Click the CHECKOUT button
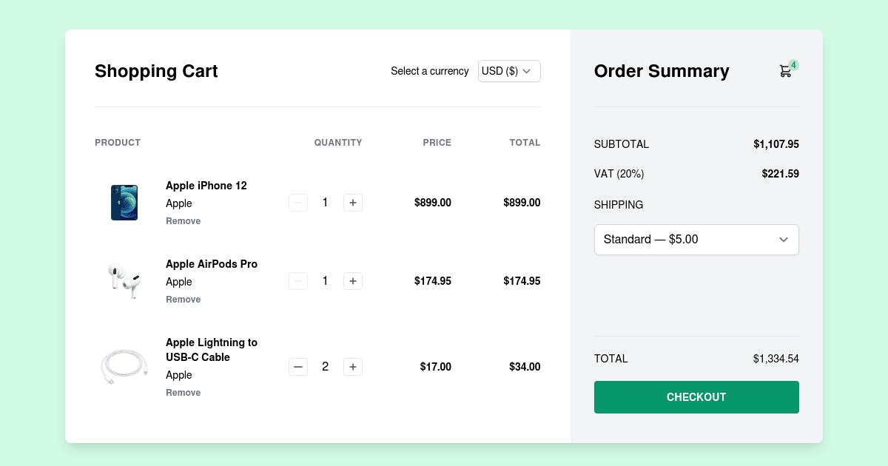Screen dimensions: 888x466 pos(696,397)
